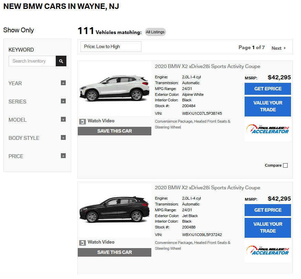Viewport: 301px width, 279px height.
Task: Click the $42,295 MSRP of the Jet Black X2
Action: 279,199
